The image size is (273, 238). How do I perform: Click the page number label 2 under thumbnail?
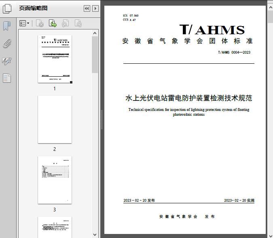[x=55, y=149]
